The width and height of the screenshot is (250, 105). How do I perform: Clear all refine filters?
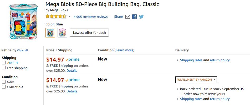tap(23, 50)
